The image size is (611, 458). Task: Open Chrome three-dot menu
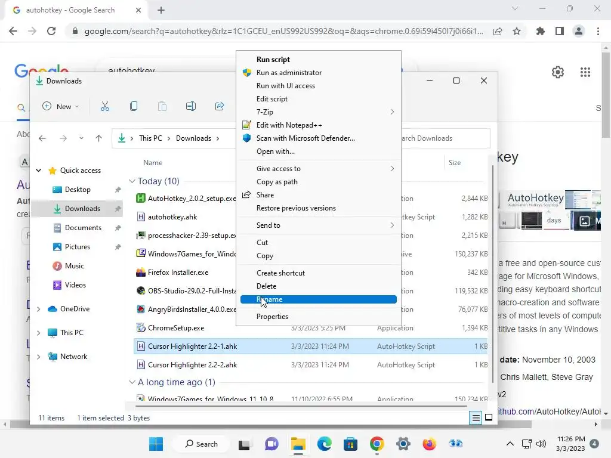tap(598, 31)
